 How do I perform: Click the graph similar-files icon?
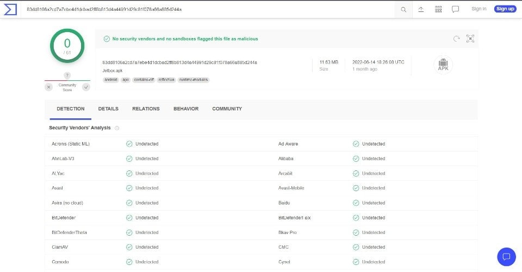(x=470, y=39)
